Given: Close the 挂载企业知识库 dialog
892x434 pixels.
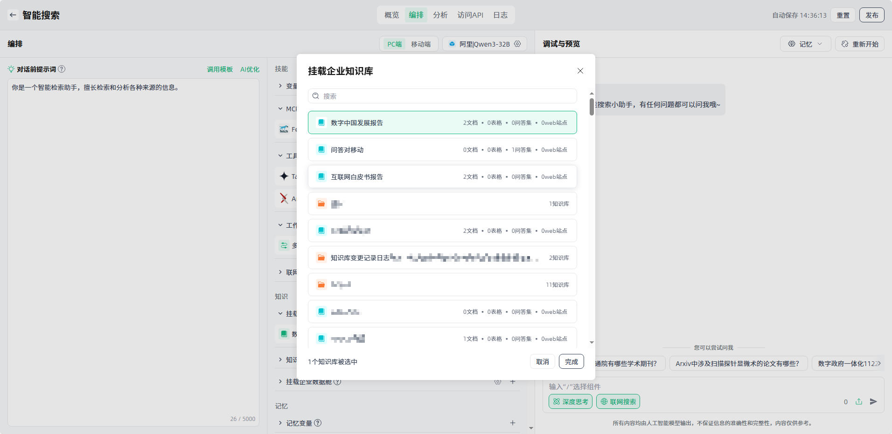Looking at the screenshot, I should pyautogui.click(x=580, y=71).
